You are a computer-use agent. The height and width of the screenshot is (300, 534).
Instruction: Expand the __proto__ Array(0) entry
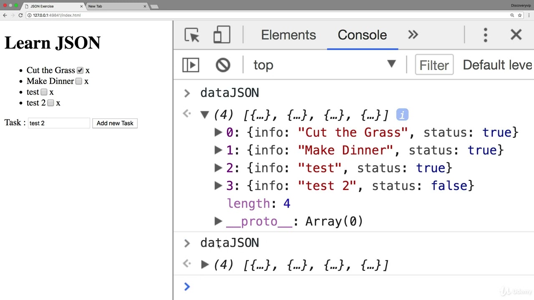(218, 221)
